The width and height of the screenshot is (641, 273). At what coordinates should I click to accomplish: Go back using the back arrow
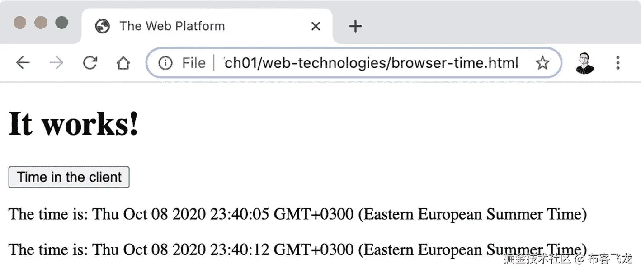[23, 63]
